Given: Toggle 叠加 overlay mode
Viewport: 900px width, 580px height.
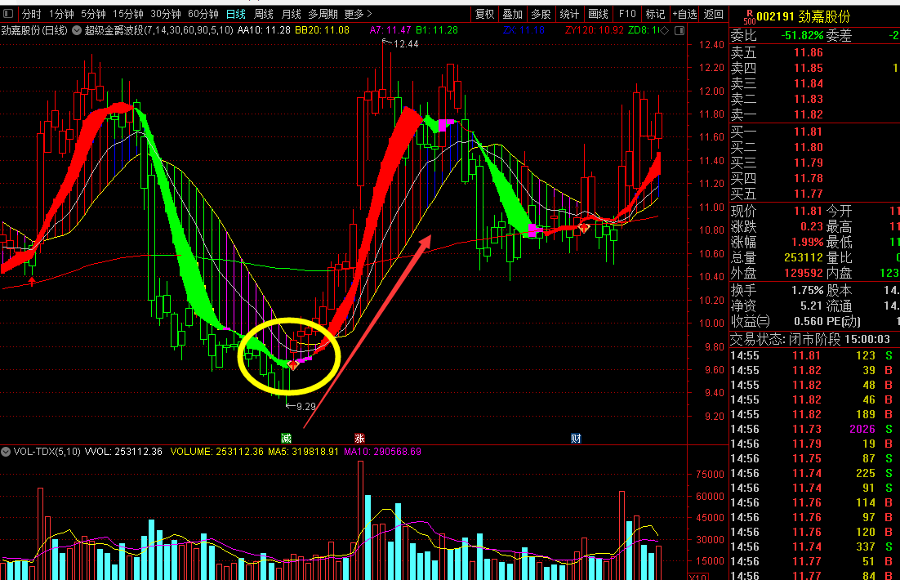Looking at the screenshot, I should tap(513, 14).
